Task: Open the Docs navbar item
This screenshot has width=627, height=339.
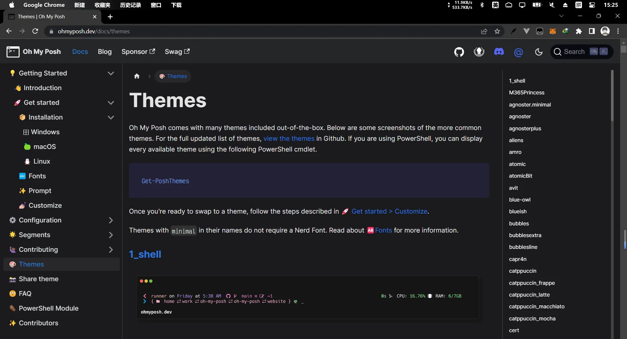Action: pos(80,52)
